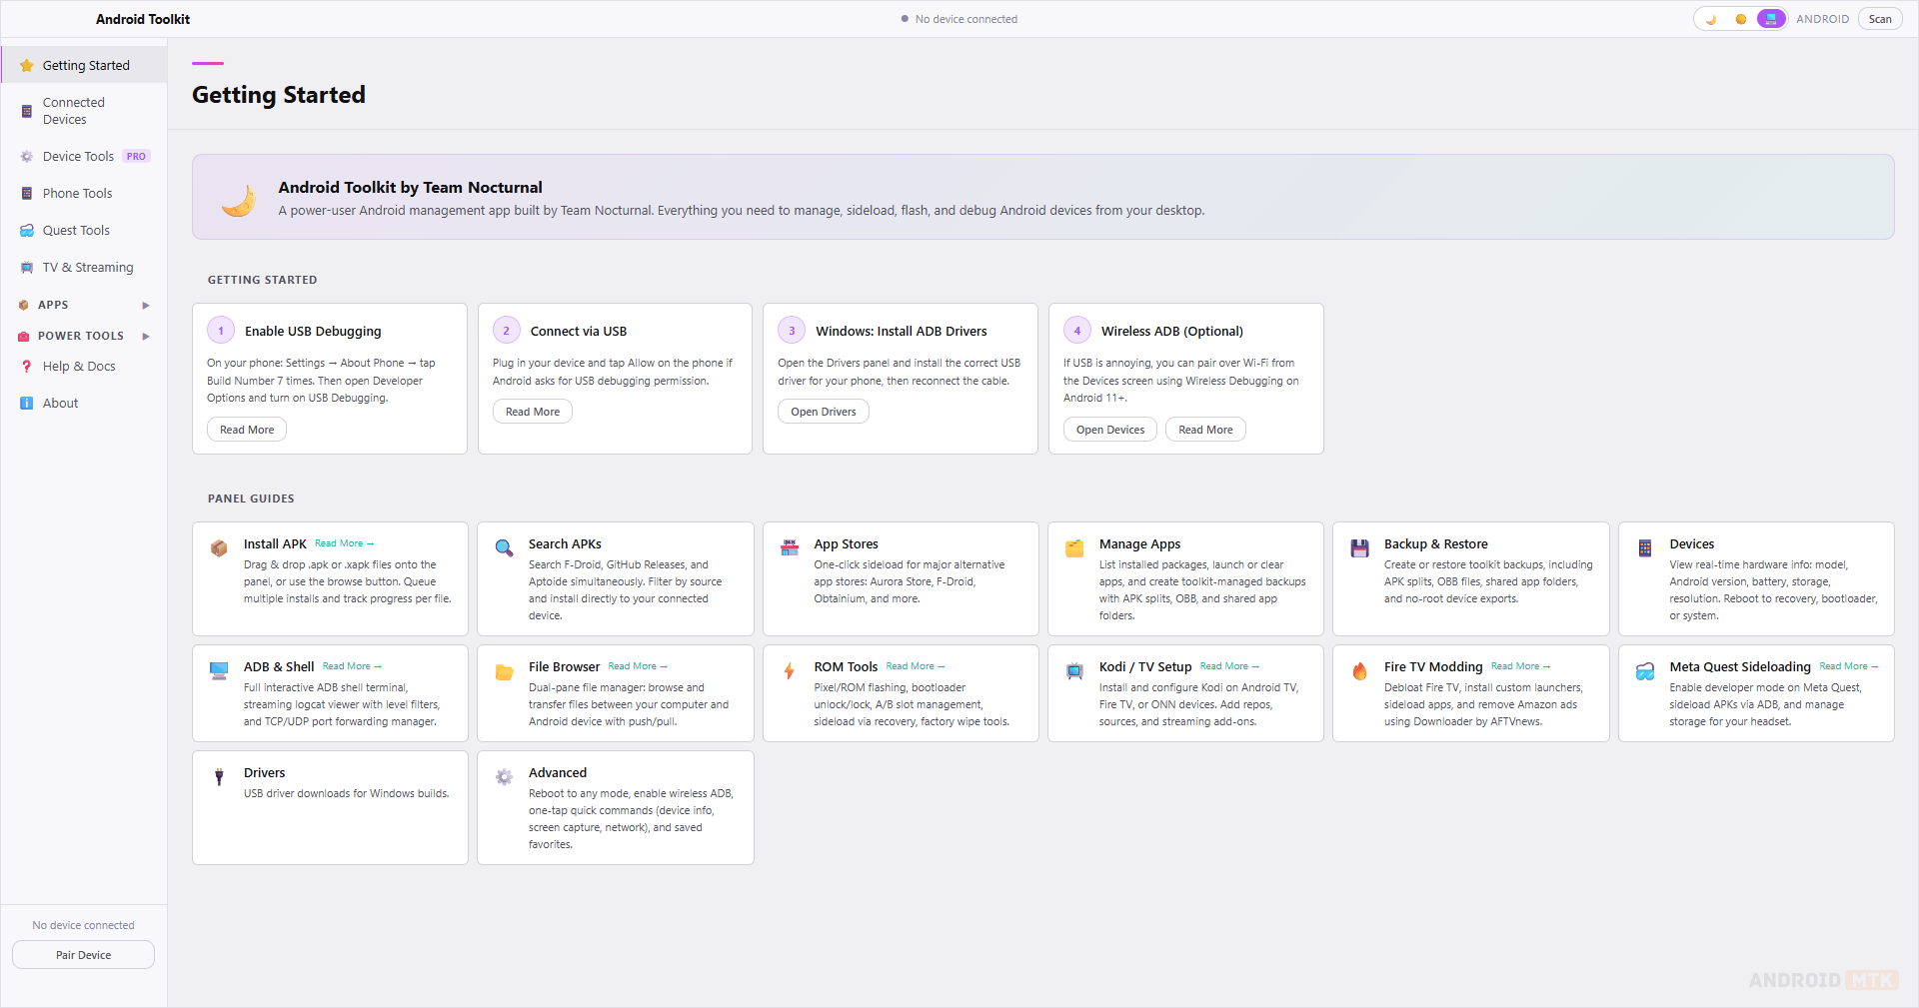Click the Fire TV Modding flame icon
Image resolution: width=1919 pixels, height=1008 pixels.
point(1359,671)
